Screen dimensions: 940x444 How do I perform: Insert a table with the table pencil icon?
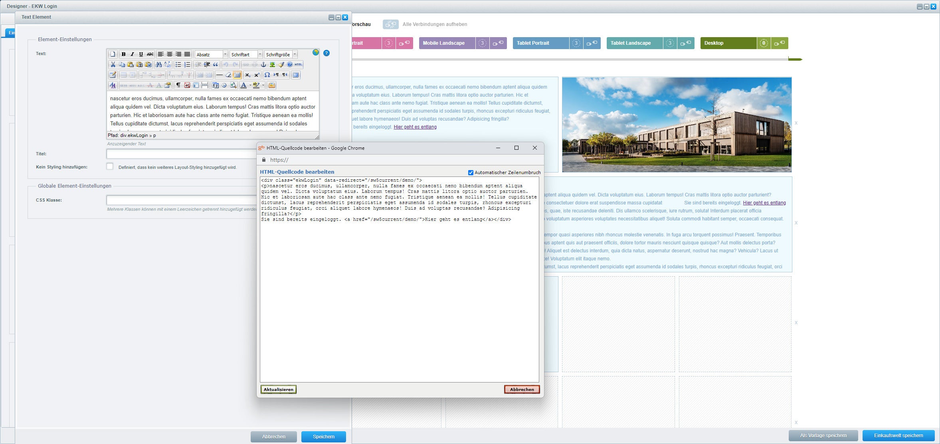[x=113, y=75]
